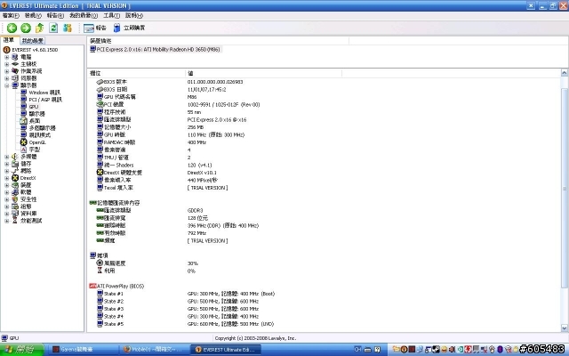Expand the 作業系統 tree node
Screen dimensions: 569x356
[x=6, y=71]
